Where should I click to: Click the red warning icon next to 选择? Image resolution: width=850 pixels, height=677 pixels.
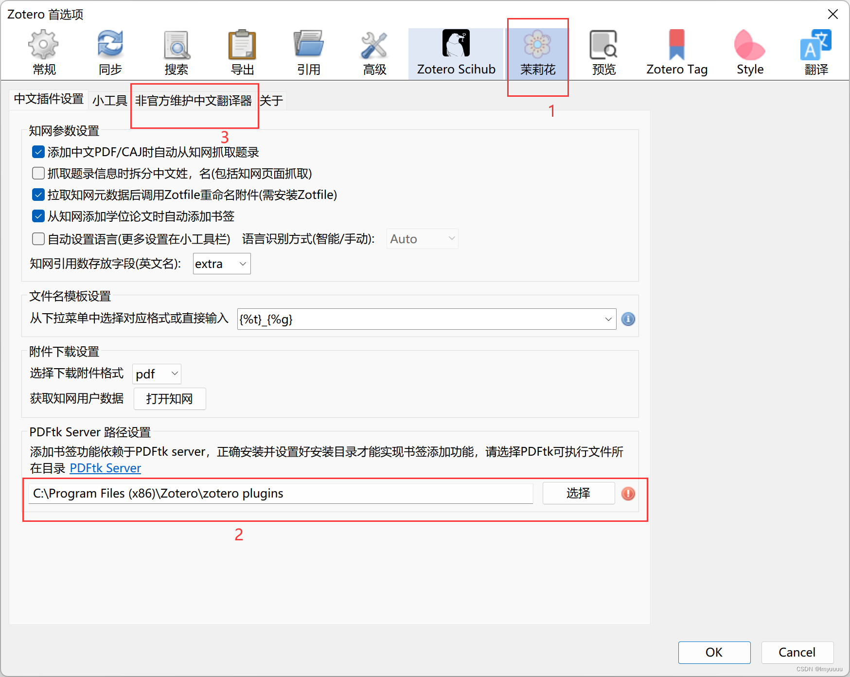(x=628, y=494)
